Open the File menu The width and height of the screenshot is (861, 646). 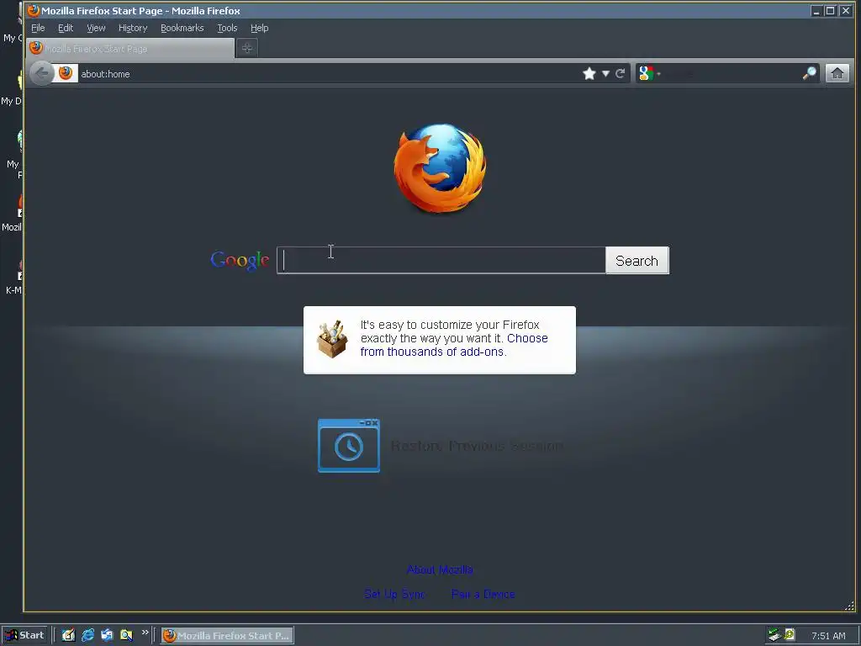38,28
